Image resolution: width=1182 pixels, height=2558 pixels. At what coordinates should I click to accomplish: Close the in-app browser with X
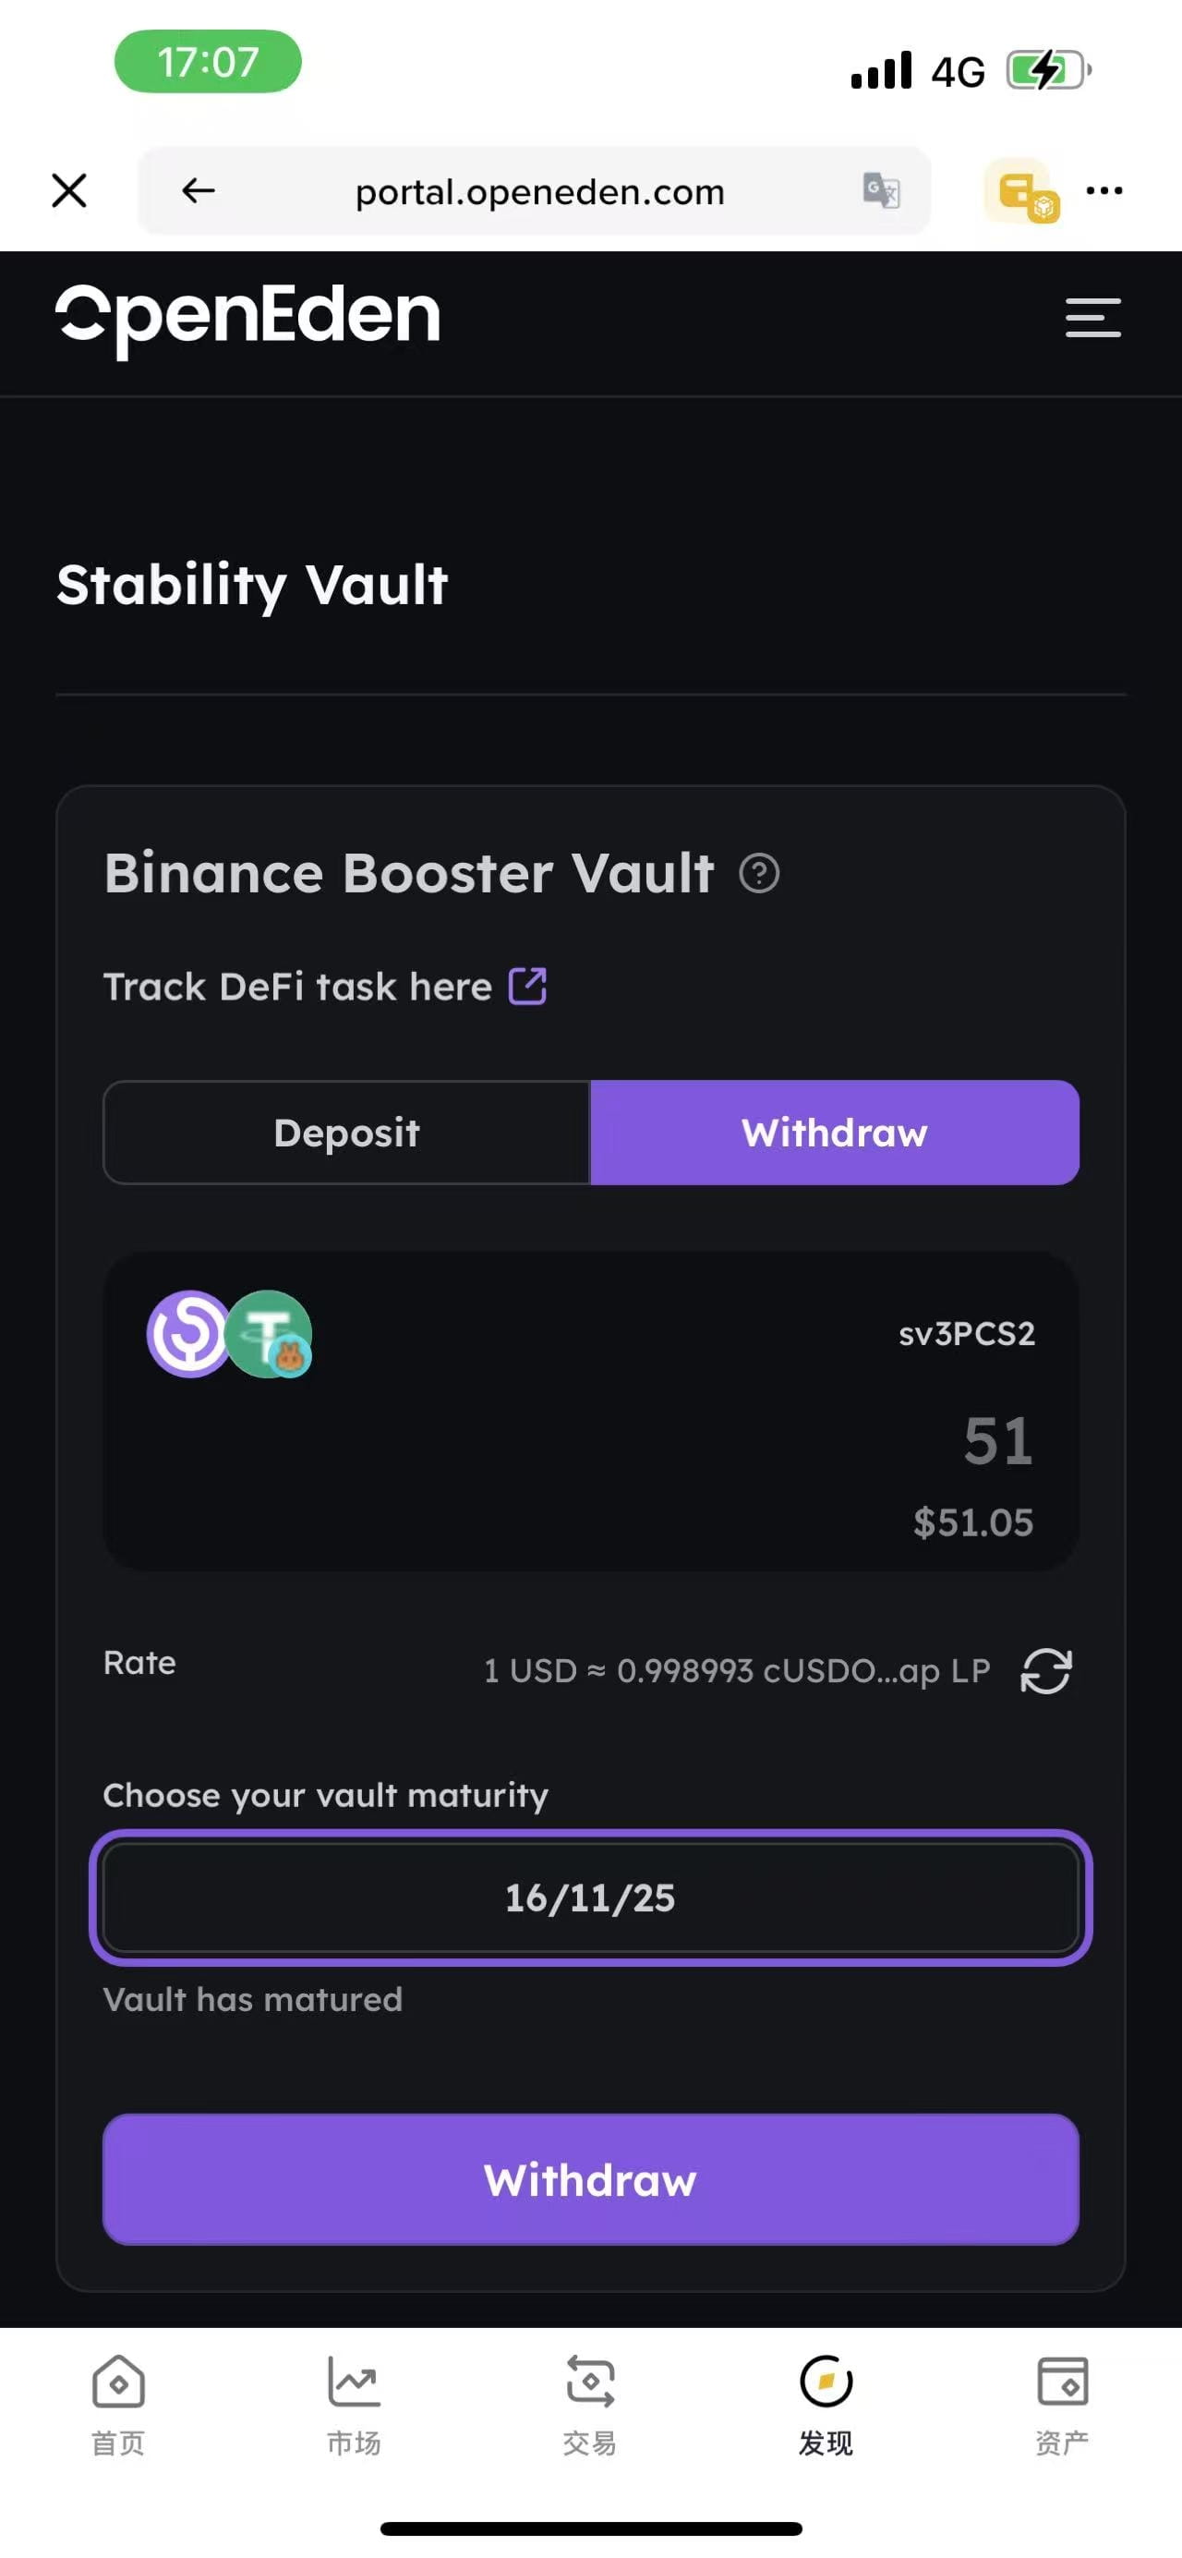pyautogui.click(x=69, y=190)
